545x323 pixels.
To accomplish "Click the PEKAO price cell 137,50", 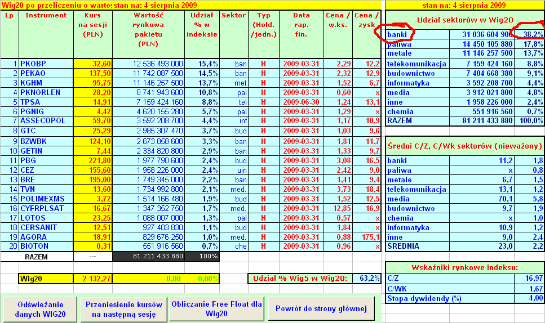I will (93, 73).
